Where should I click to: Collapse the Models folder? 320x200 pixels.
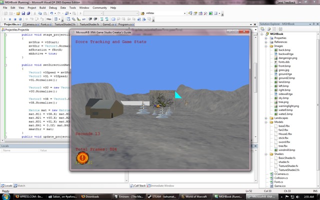click(x=266, y=122)
